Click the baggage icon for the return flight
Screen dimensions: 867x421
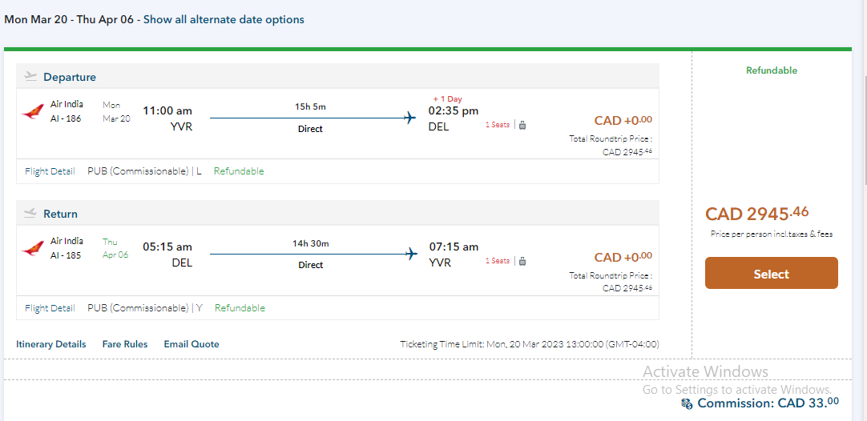[522, 261]
